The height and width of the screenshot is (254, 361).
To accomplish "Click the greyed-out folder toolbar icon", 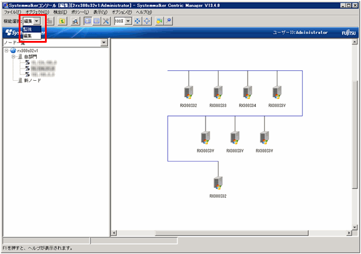I will (50, 21).
